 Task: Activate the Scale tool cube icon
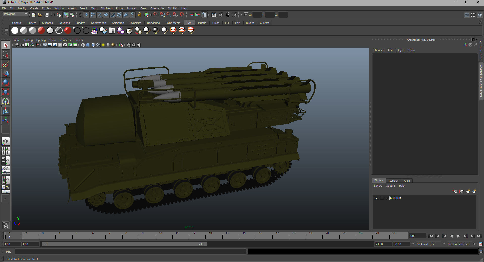[x=6, y=92]
